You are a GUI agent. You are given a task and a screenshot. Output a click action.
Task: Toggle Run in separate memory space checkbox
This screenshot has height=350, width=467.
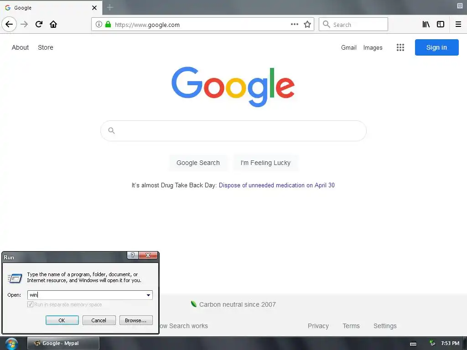[x=30, y=304]
